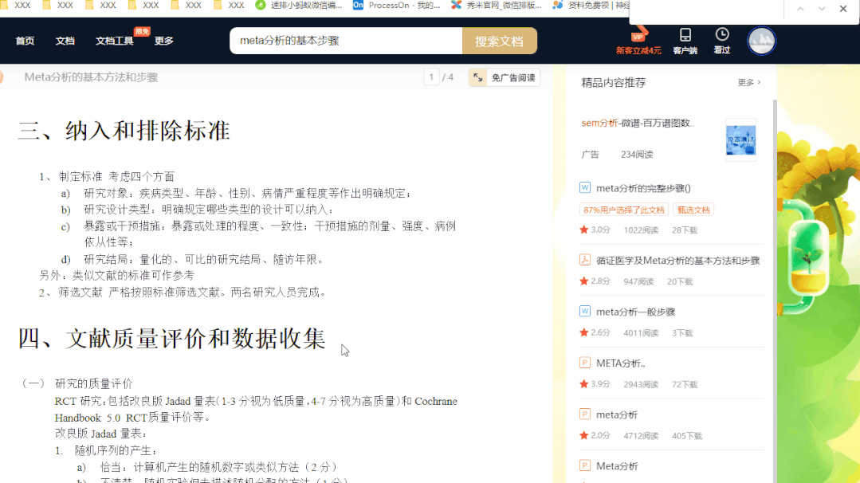Click the page number box showing 1
The width and height of the screenshot is (860, 483).
[x=431, y=77]
